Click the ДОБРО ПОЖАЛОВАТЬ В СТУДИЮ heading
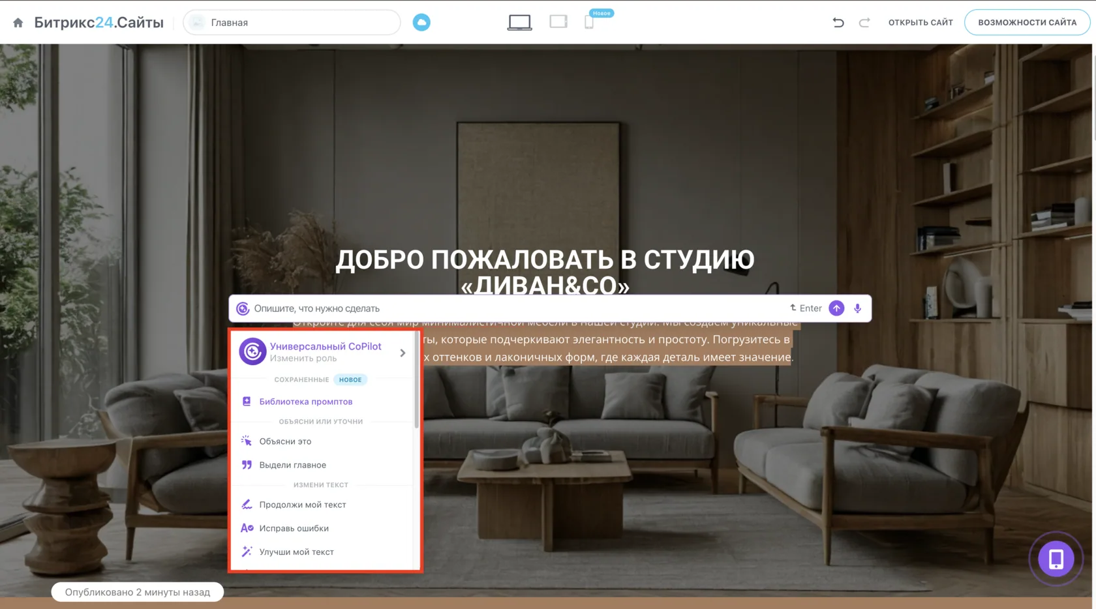The height and width of the screenshot is (609, 1096). (545, 271)
